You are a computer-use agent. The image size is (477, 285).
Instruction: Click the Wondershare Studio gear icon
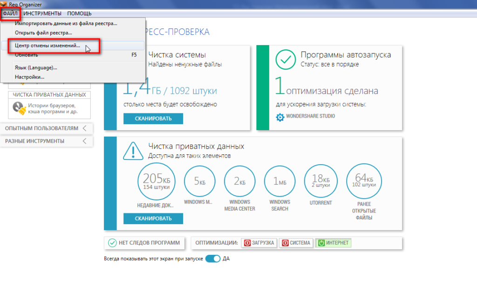(280, 117)
